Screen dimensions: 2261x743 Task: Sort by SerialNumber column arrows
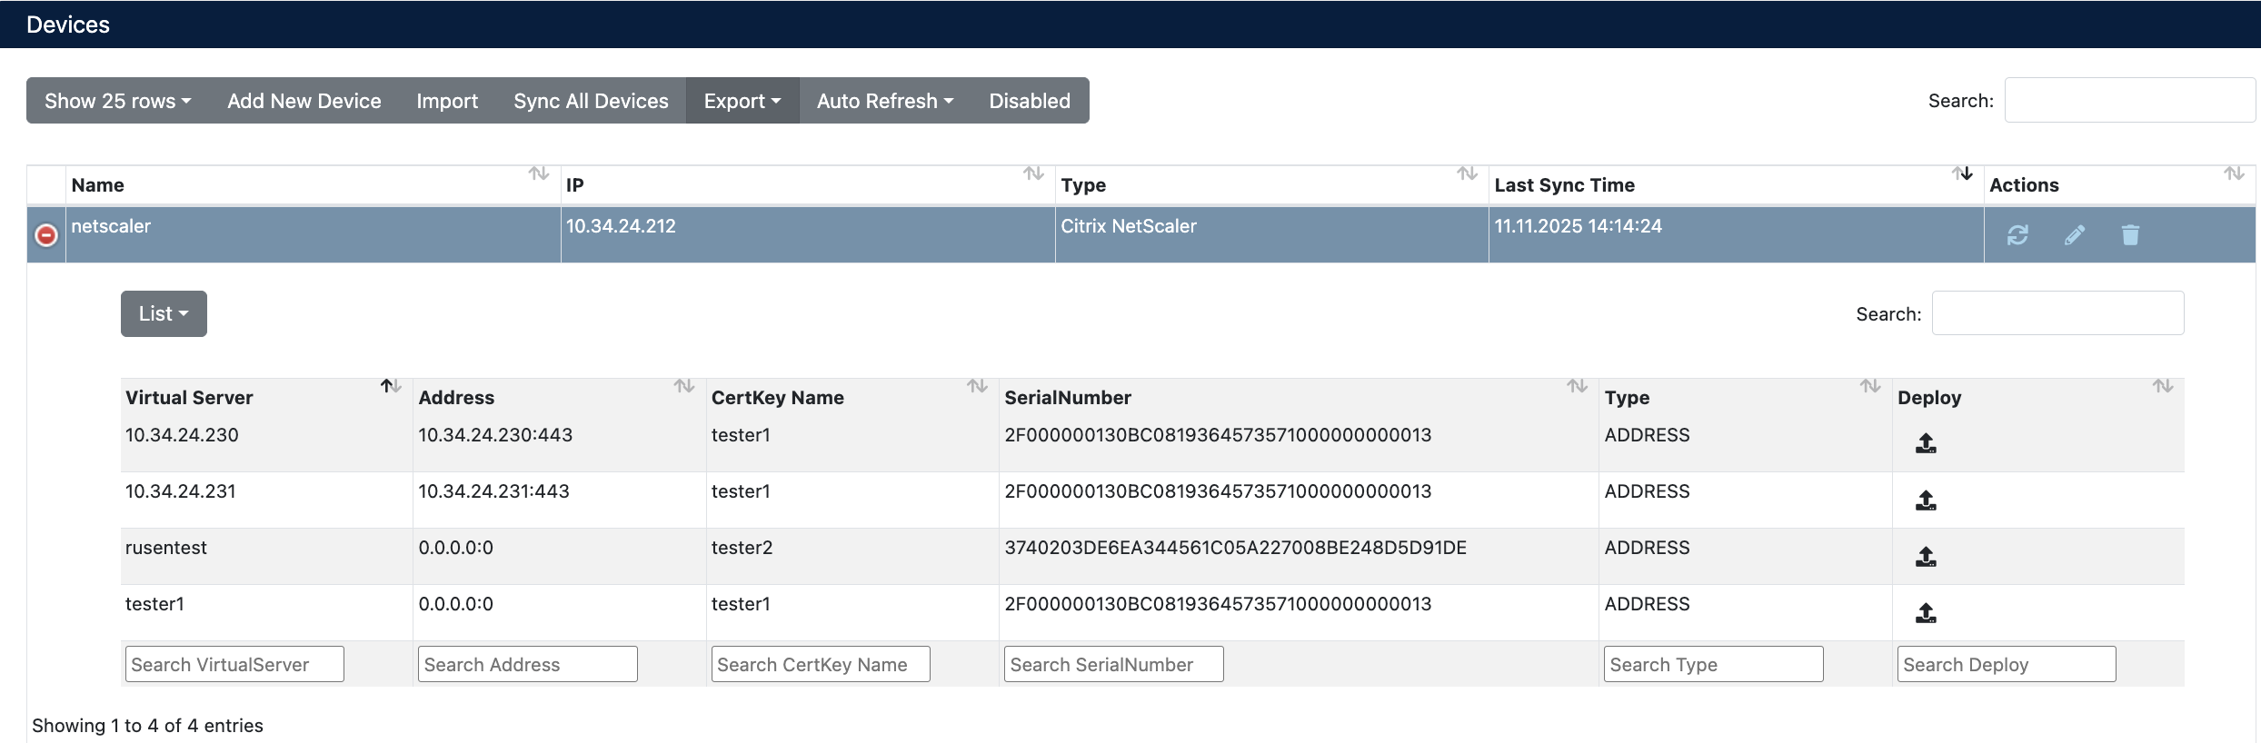click(1577, 386)
